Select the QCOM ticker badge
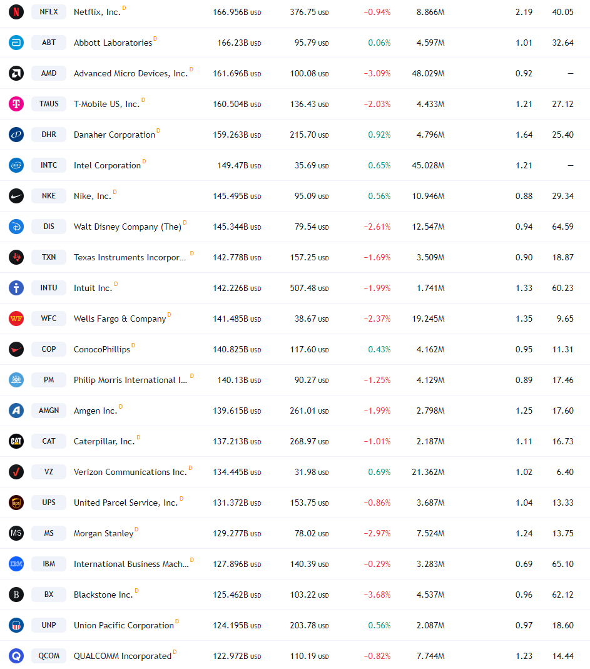Screen dimensions: 590x669 point(49,656)
